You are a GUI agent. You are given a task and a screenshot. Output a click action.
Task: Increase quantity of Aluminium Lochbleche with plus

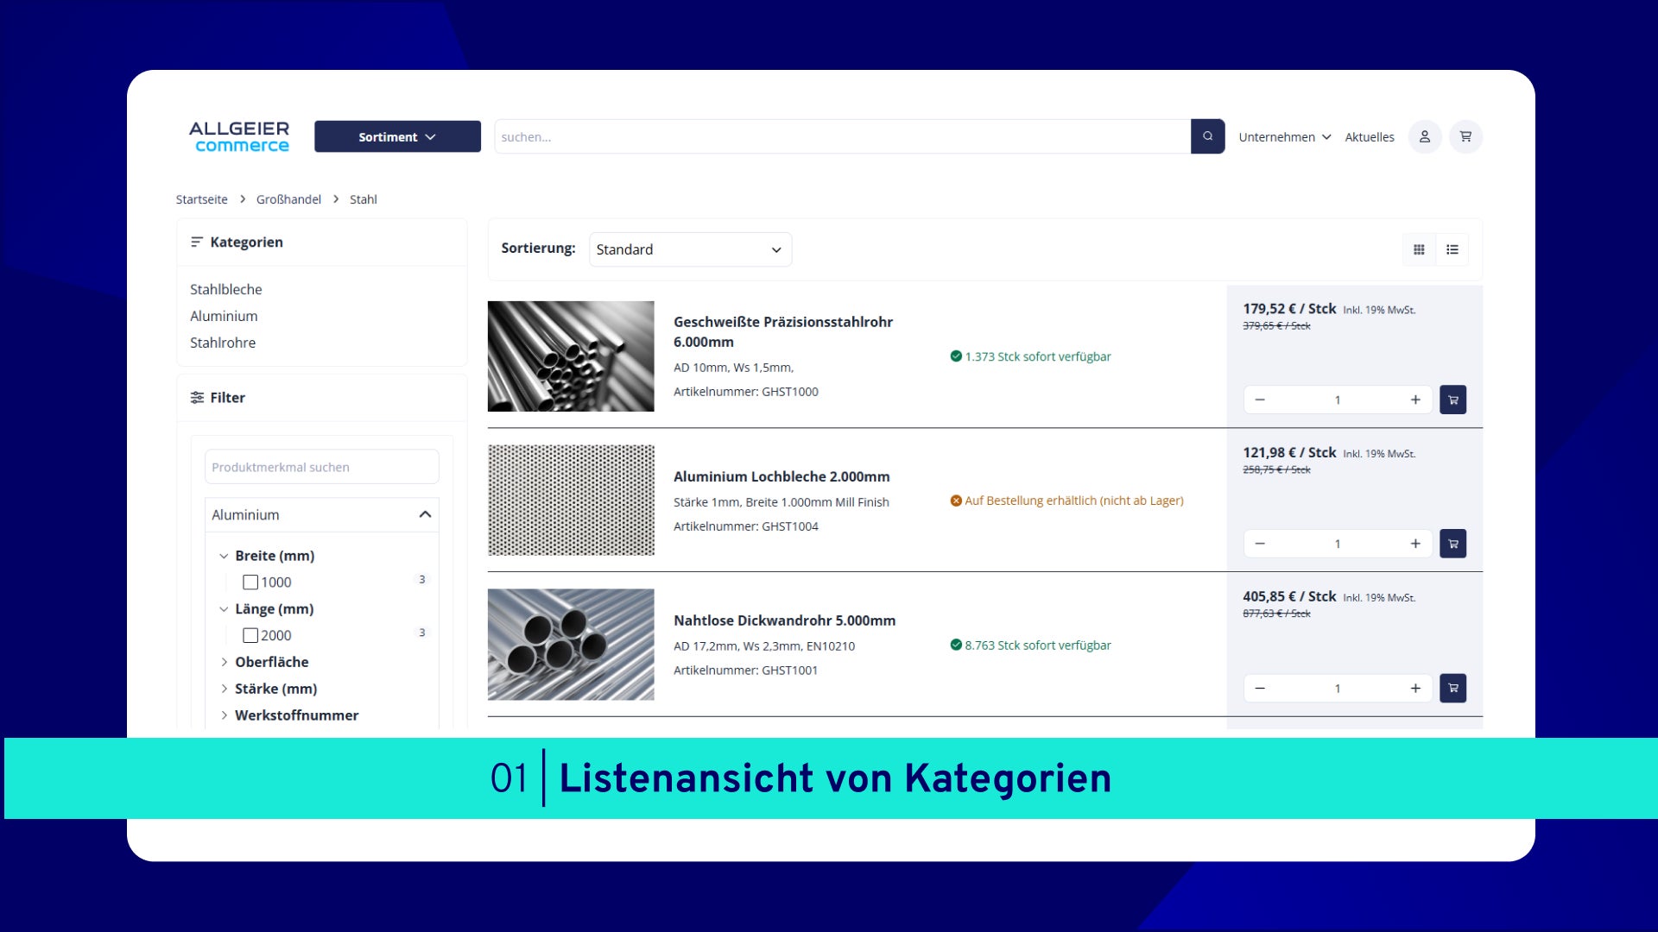click(1415, 544)
